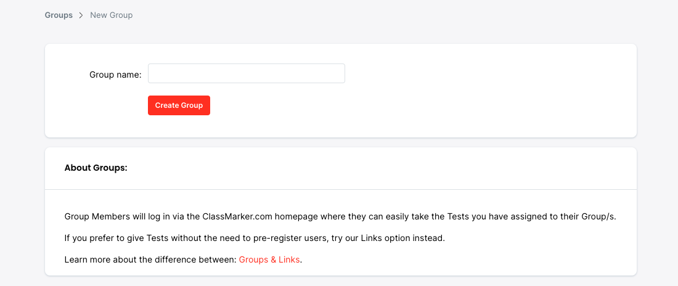
Task: Click the "Learn more about the difference between" text
Action: 150,259
